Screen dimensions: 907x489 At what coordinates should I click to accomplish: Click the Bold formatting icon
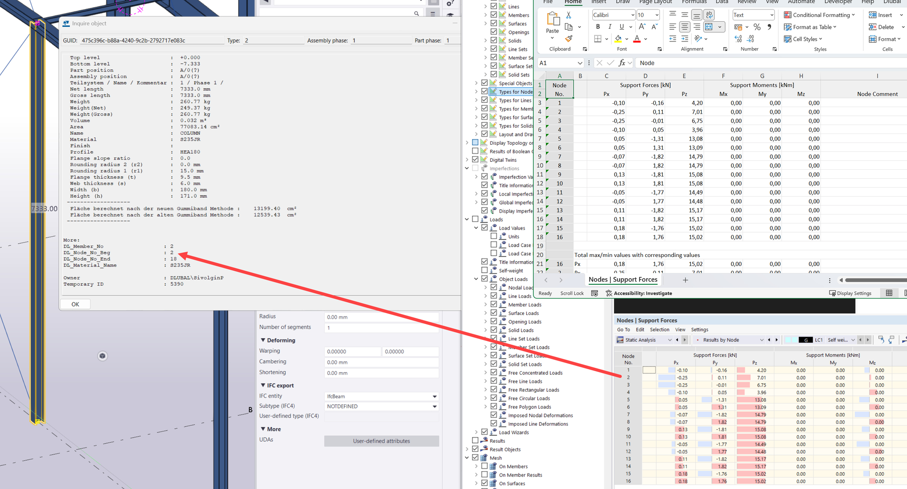[598, 27]
